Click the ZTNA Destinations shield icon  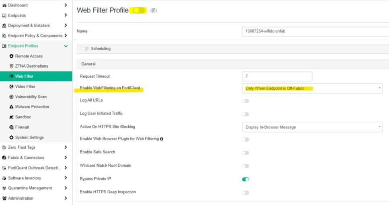[x=12, y=66]
